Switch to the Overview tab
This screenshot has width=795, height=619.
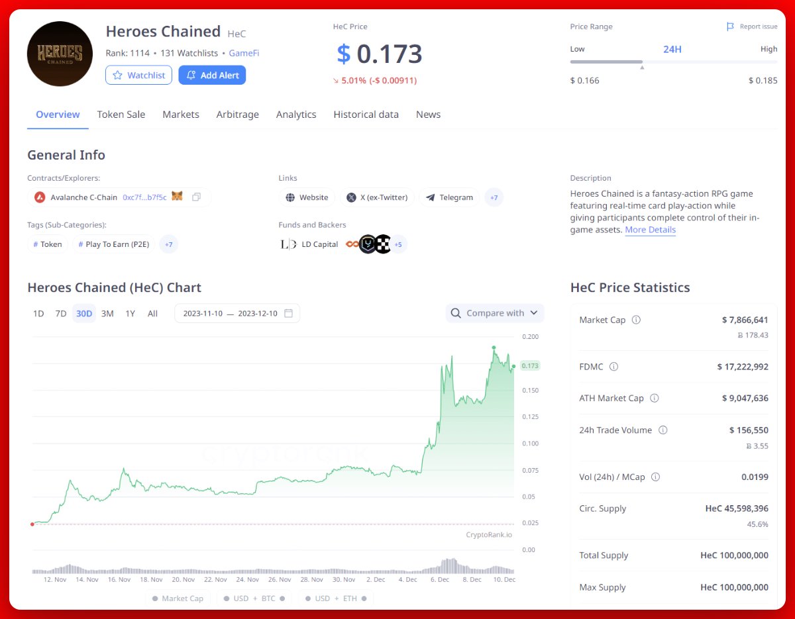[x=58, y=115]
